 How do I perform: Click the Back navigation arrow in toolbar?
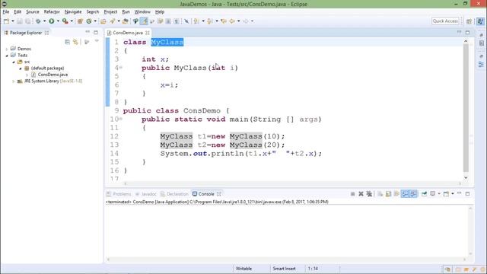[x=232, y=21]
